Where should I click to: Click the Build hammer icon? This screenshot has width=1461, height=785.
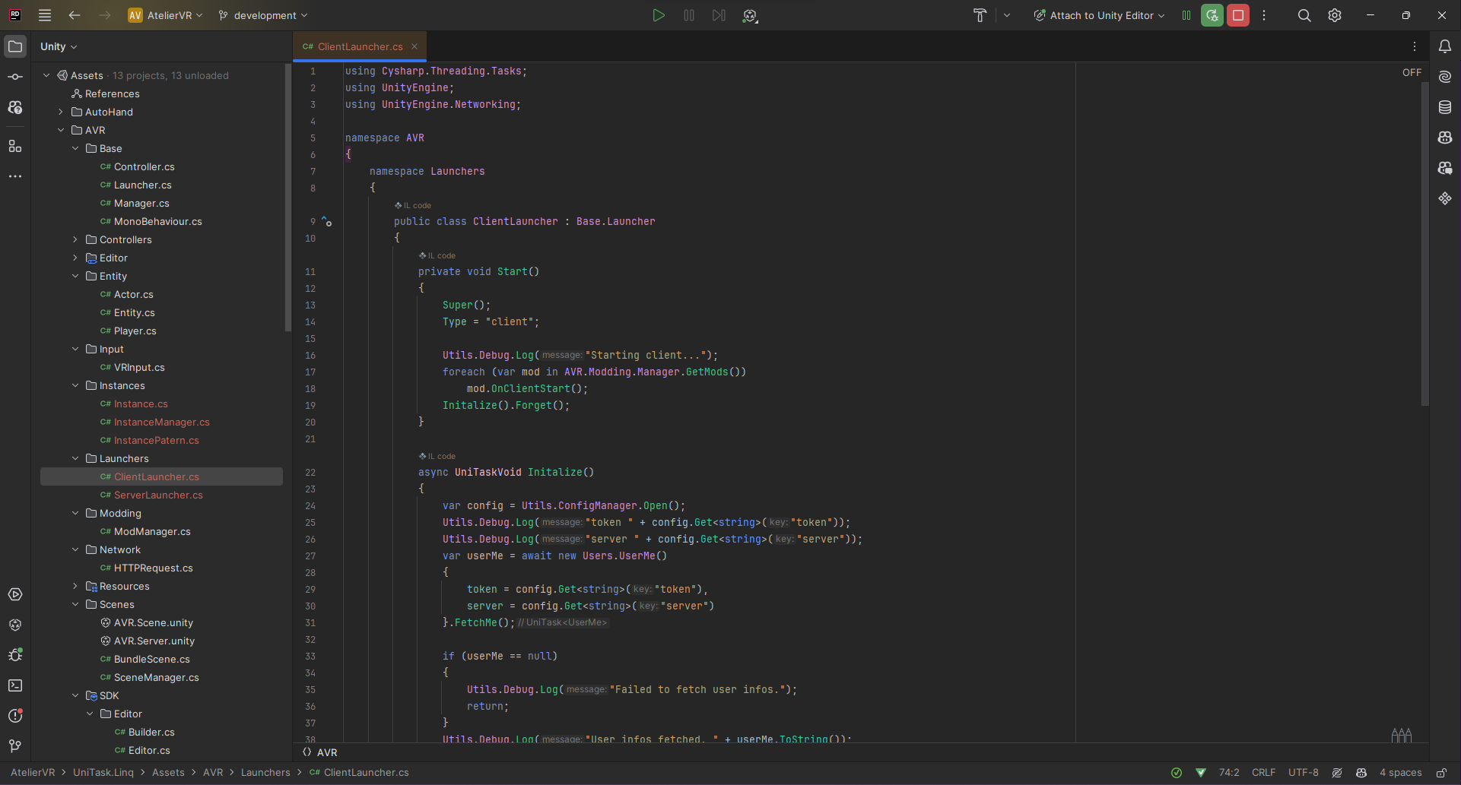coord(980,15)
